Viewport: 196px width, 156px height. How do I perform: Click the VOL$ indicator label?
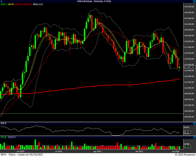pyautogui.click(x=4, y=137)
